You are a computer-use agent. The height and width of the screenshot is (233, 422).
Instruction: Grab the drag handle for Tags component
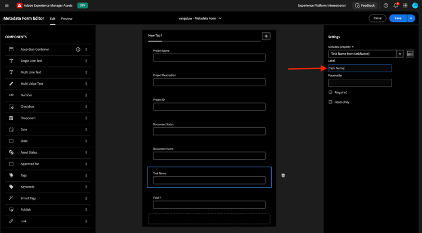point(87,176)
